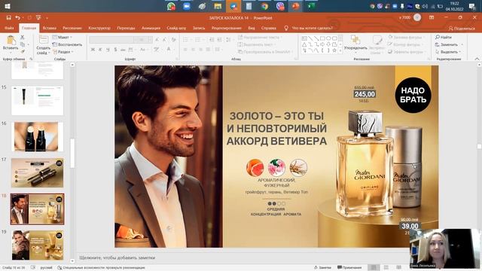Switch to slide sorter view icon
The image size is (482, 271).
[x=386, y=268]
